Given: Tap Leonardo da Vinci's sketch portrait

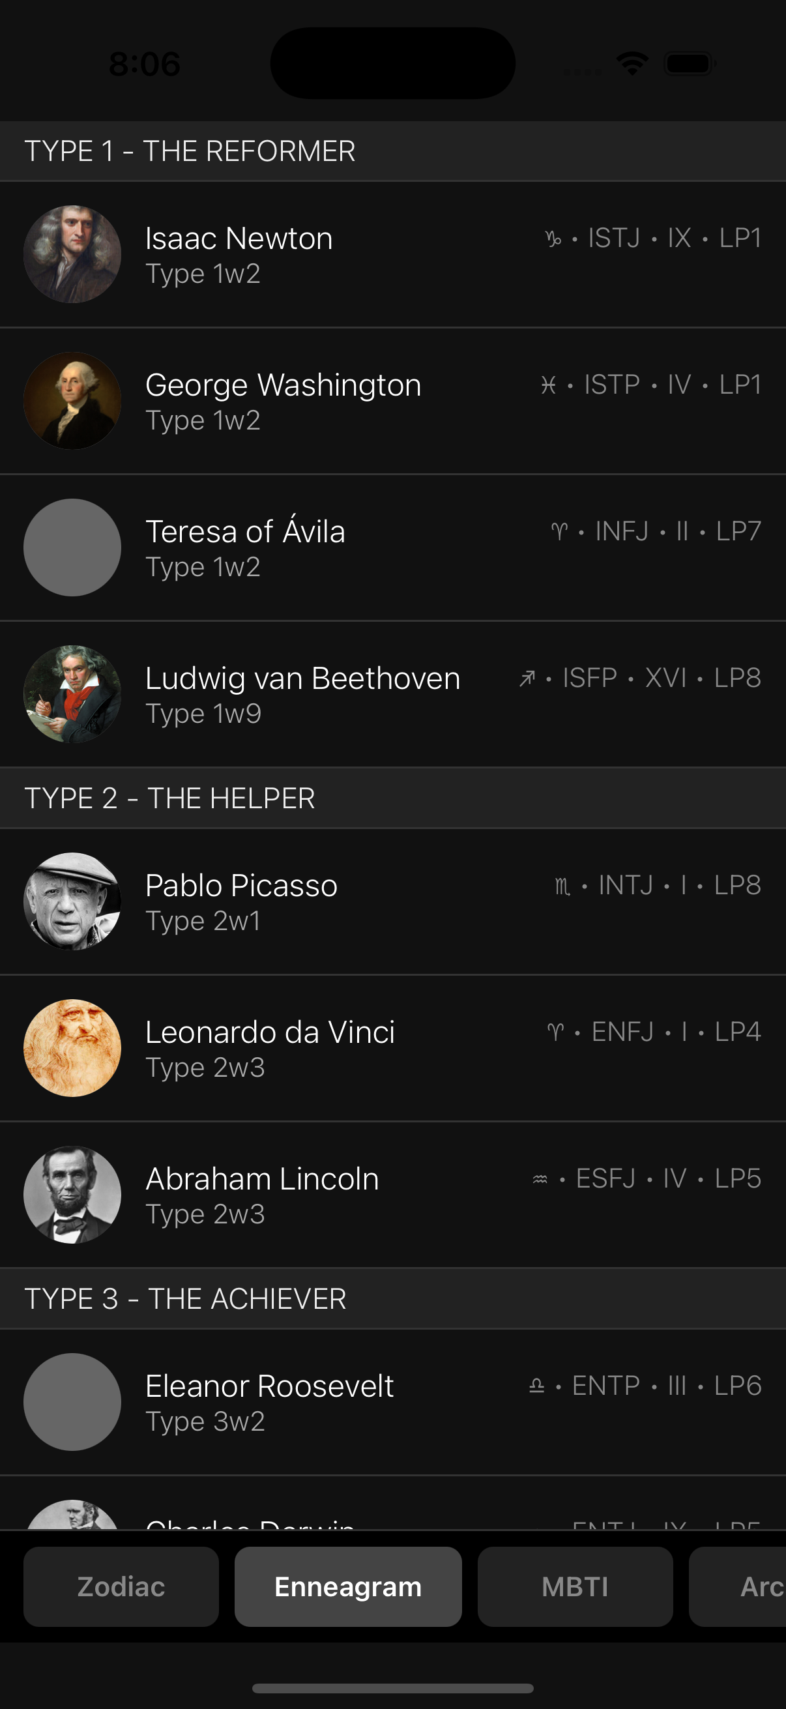Looking at the screenshot, I should [x=72, y=1047].
